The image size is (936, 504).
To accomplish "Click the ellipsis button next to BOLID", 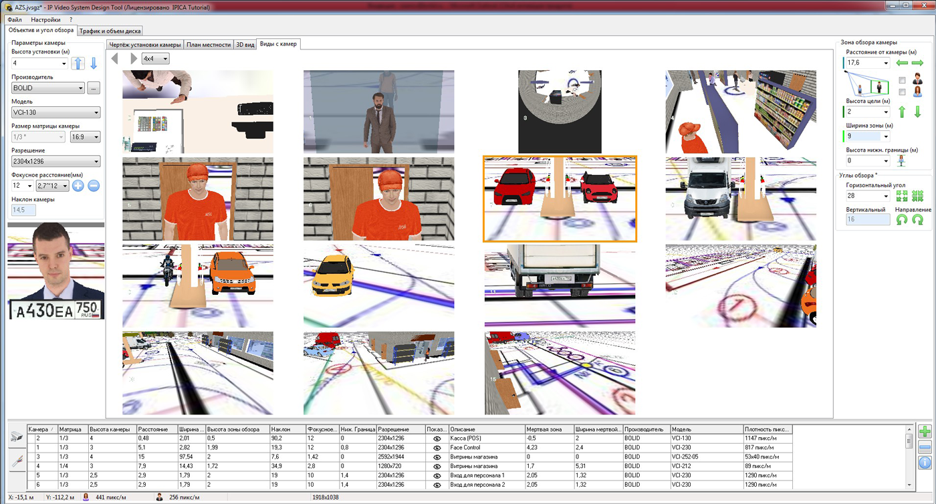I will (x=94, y=88).
